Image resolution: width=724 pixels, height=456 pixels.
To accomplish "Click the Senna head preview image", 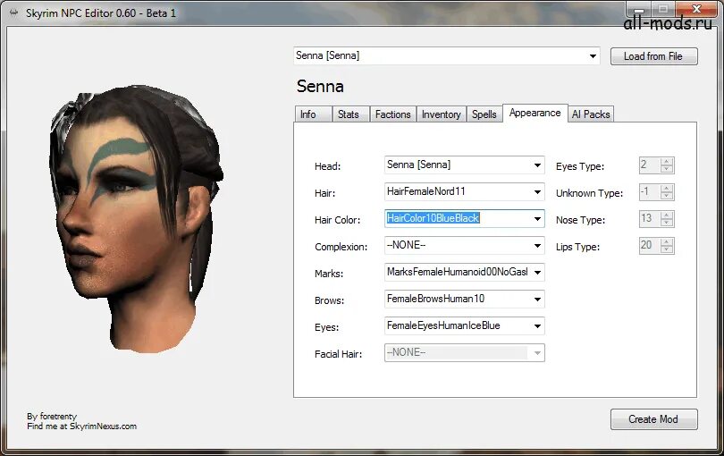I will [136, 219].
